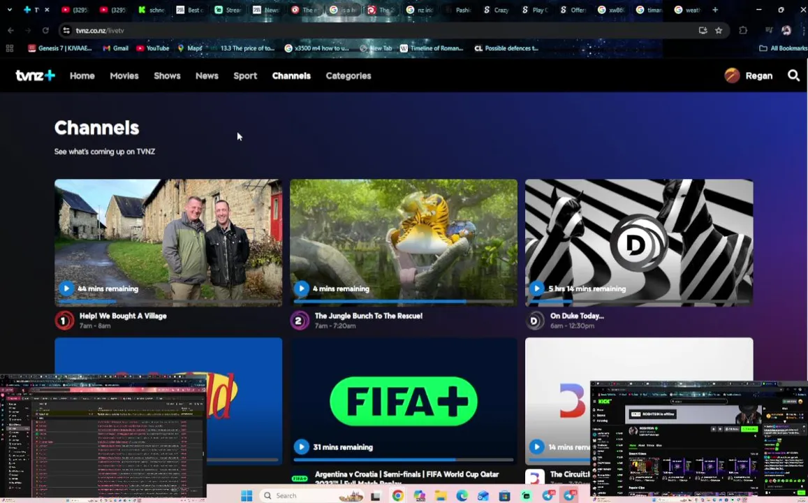The image size is (808, 503).
Task: Open the FIFA+ logo thumbnail
Action: coord(404,401)
